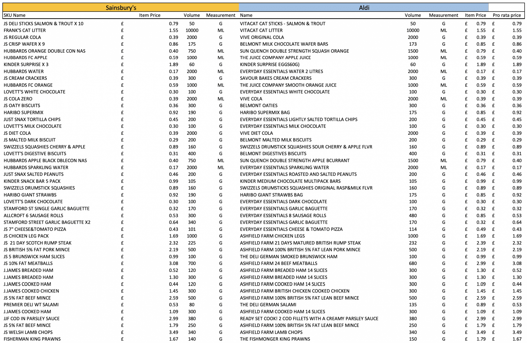Select the Pro rata price column header

tap(507, 15)
